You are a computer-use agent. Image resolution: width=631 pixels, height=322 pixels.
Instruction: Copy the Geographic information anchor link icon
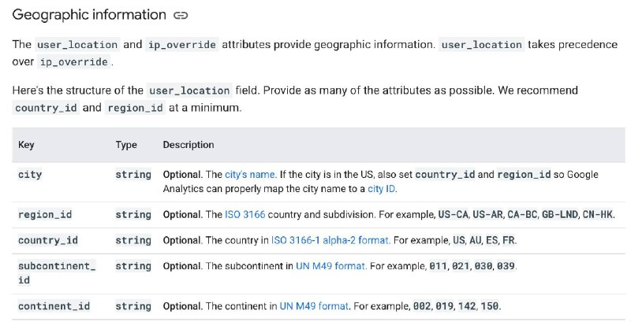click(181, 16)
